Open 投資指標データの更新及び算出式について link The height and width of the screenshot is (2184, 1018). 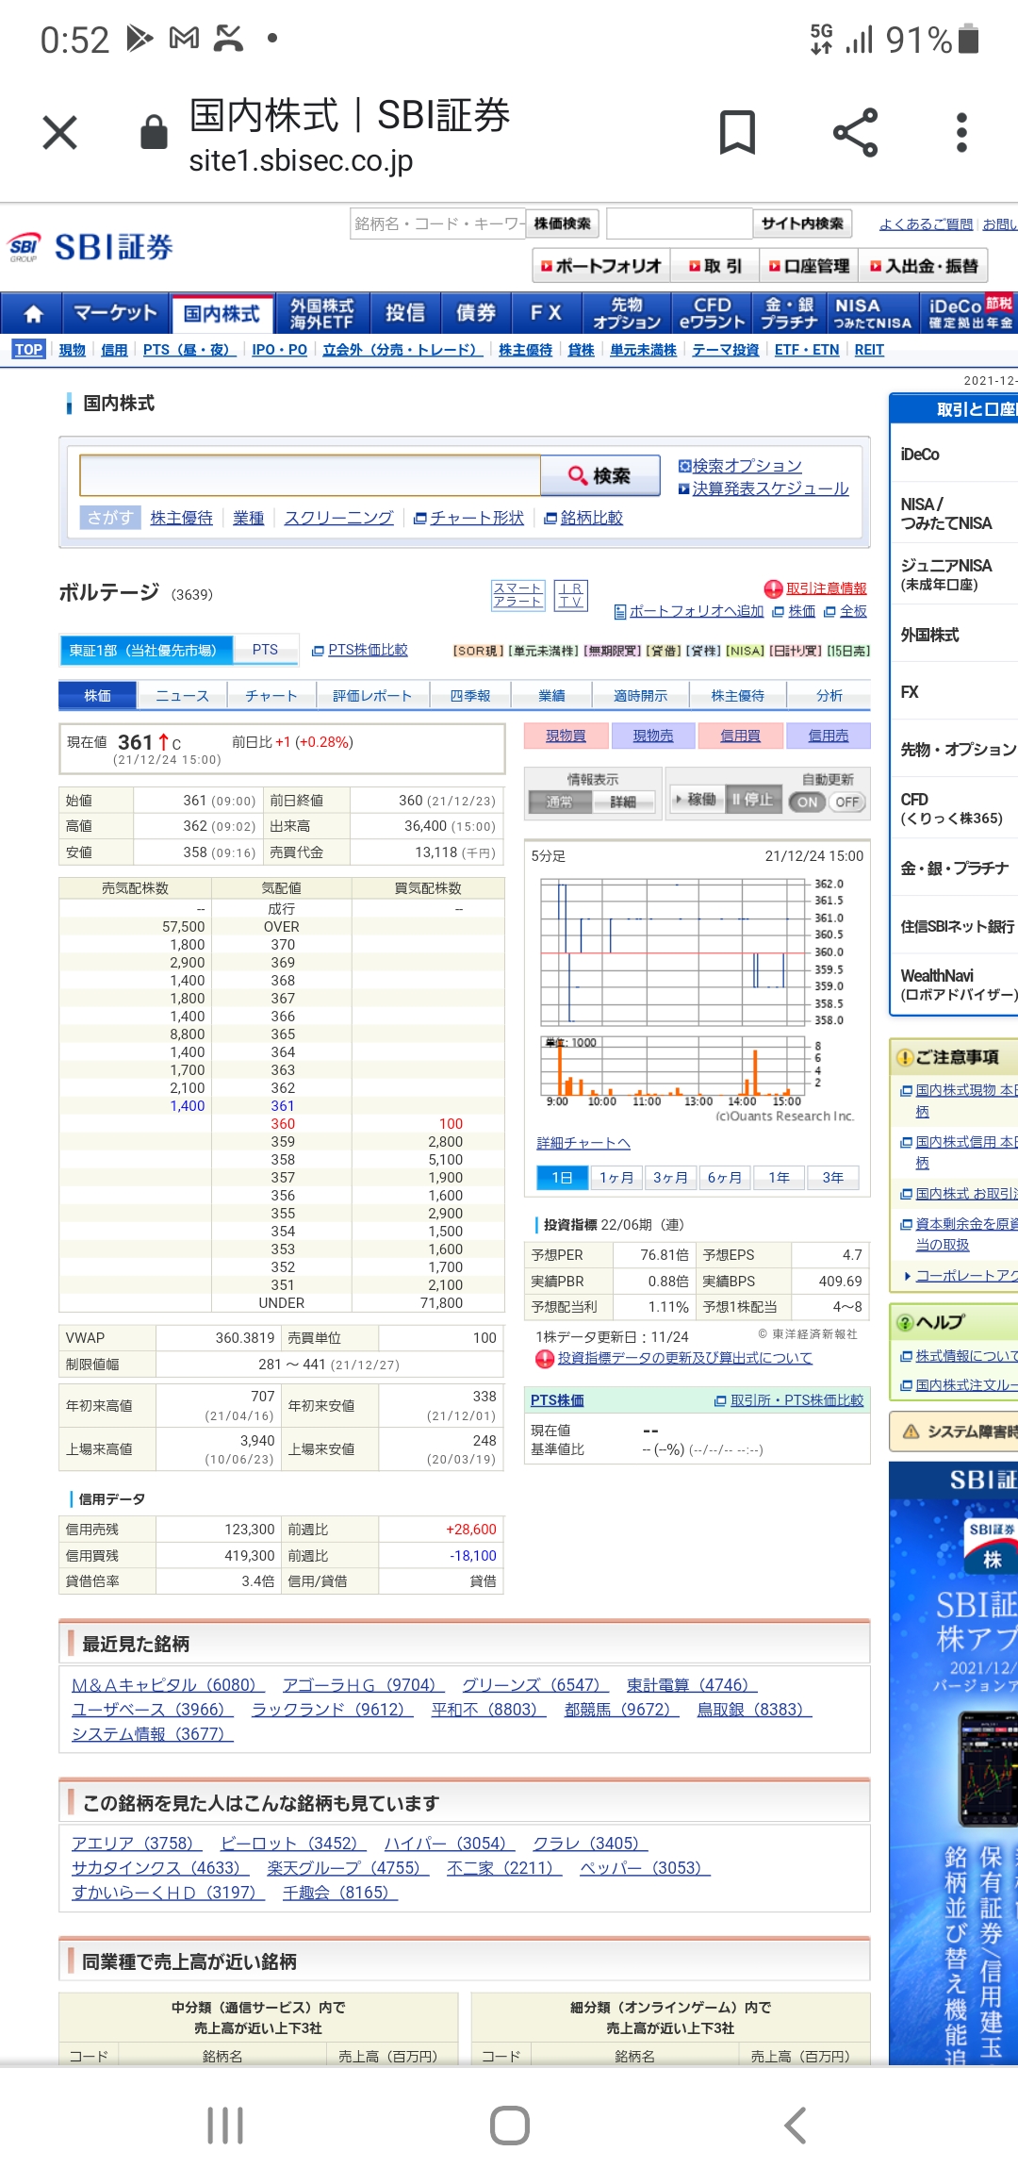tap(684, 1358)
